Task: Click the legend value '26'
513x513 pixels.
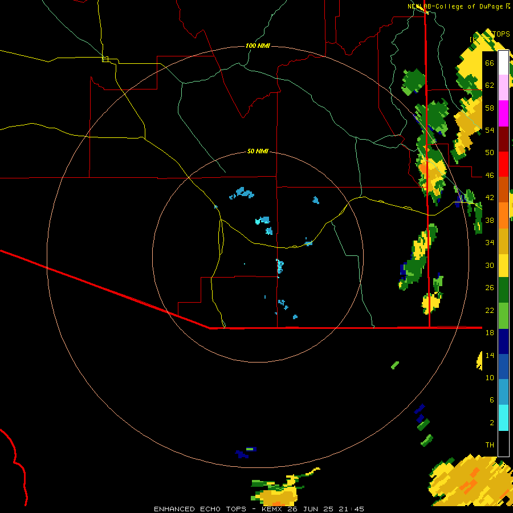Action: click(x=490, y=288)
